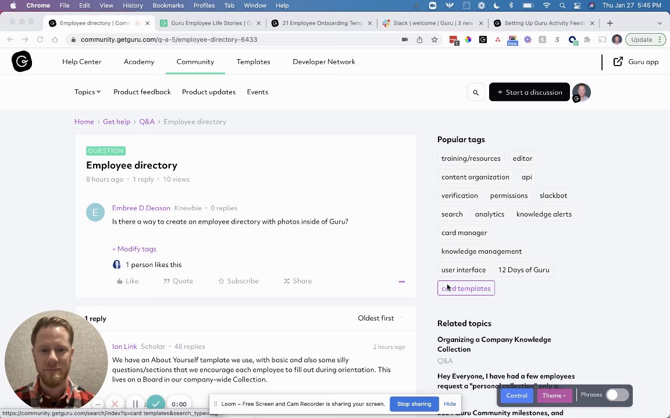
Task: Open the community search icon
Action: [x=476, y=92]
